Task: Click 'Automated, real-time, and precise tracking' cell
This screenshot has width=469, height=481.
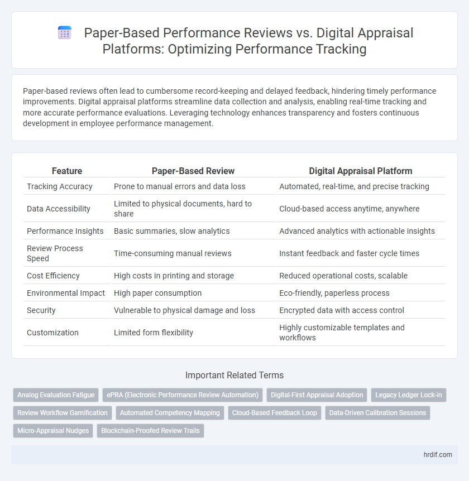Action: [x=361, y=186]
